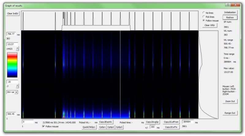This screenshot has width=245, height=136.
Task: Click the Picked time label
Action: [126, 123]
